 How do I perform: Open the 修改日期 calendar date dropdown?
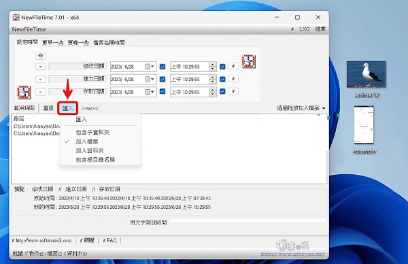coord(150,67)
